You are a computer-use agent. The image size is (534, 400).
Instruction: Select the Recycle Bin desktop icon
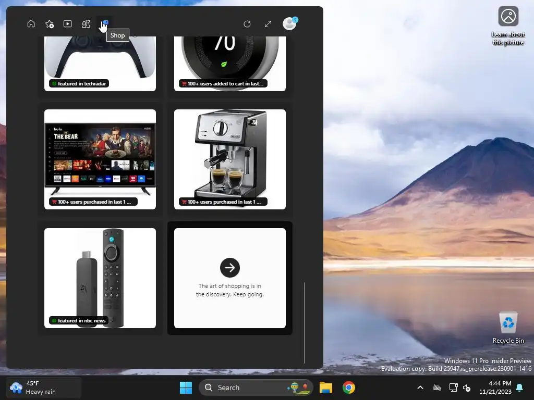(x=508, y=328)
